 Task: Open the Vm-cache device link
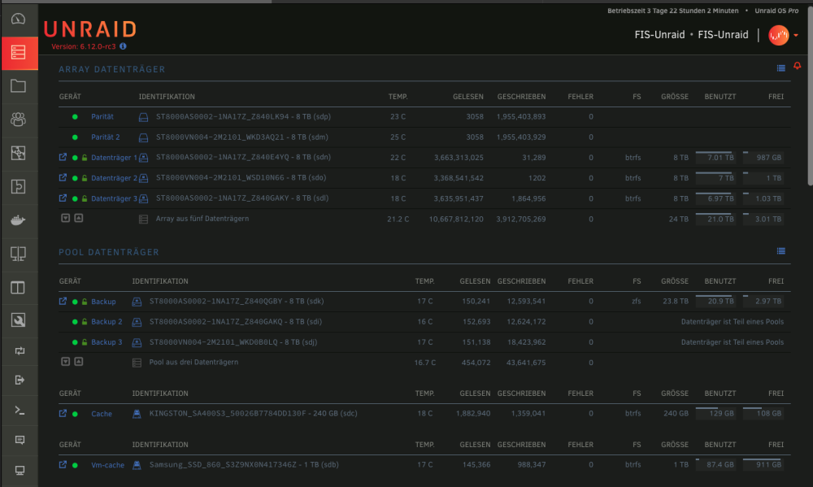click(x=107, y=465)
